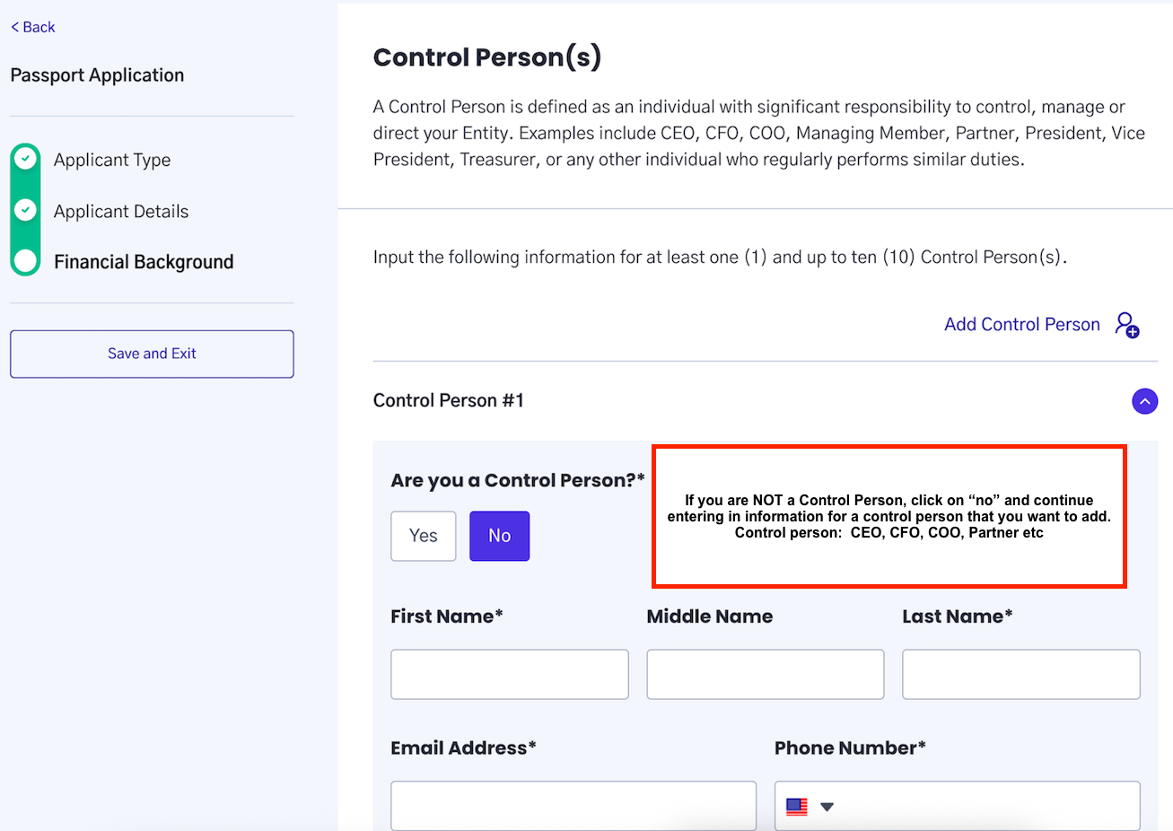This screenshot has width=1173, height=831.
Task: Click the Back link
Action: (33, 27)
